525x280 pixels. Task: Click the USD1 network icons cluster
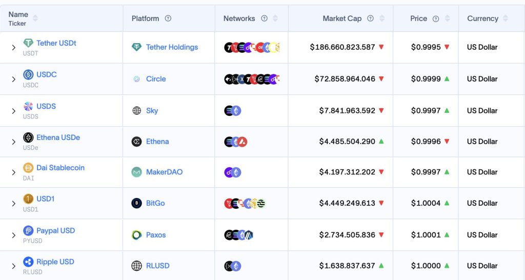[x=245, y=203]
